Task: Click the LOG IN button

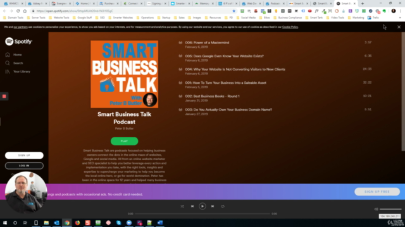Action: (x=24, y=166)
